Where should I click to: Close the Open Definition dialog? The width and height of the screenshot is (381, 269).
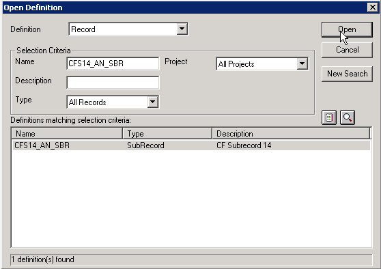373,8
